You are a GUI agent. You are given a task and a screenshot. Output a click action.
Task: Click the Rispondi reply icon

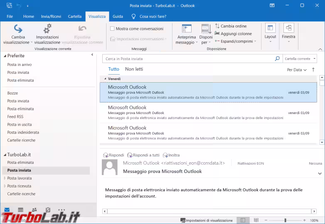click(x=106, y=155)
